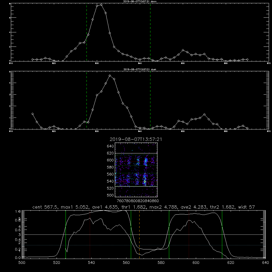Click the white horizontal line at 620 in heatmap
The image size is (272, 272).
tap(136, 153)
